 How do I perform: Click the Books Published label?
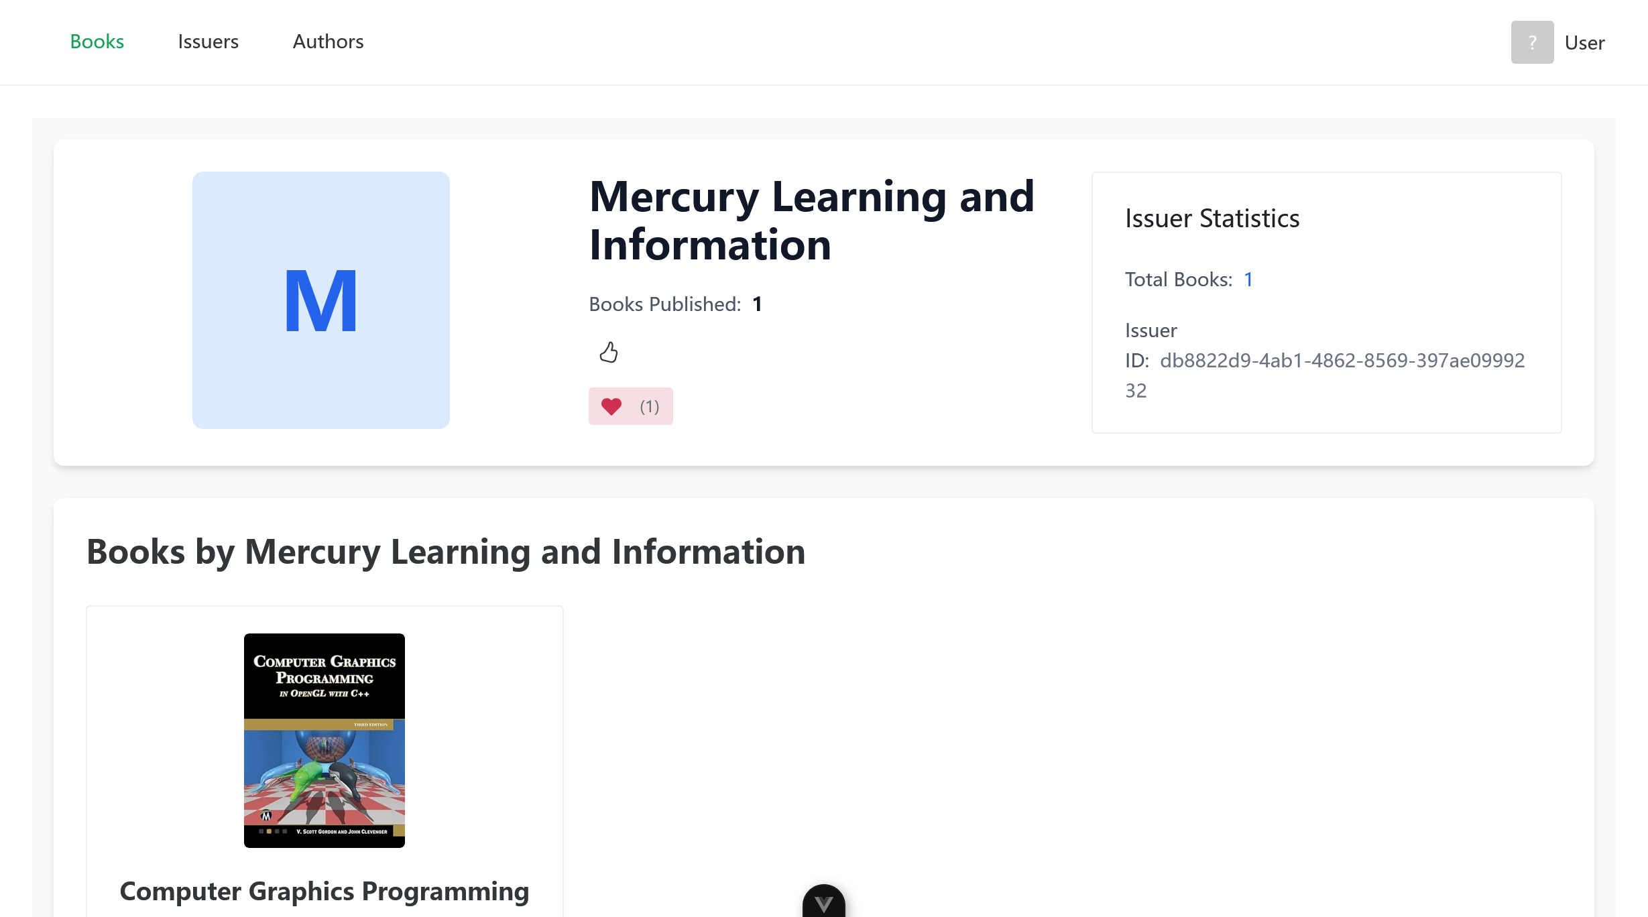664,304
